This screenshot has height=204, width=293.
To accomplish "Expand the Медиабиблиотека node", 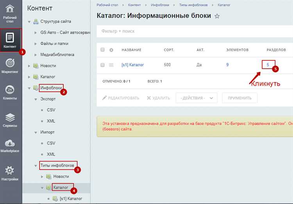I will point(36,55).
